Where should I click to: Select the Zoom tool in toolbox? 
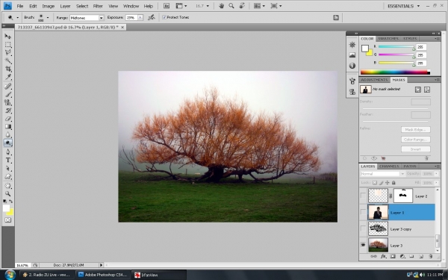pyautogui.click(x=7, y=193)
